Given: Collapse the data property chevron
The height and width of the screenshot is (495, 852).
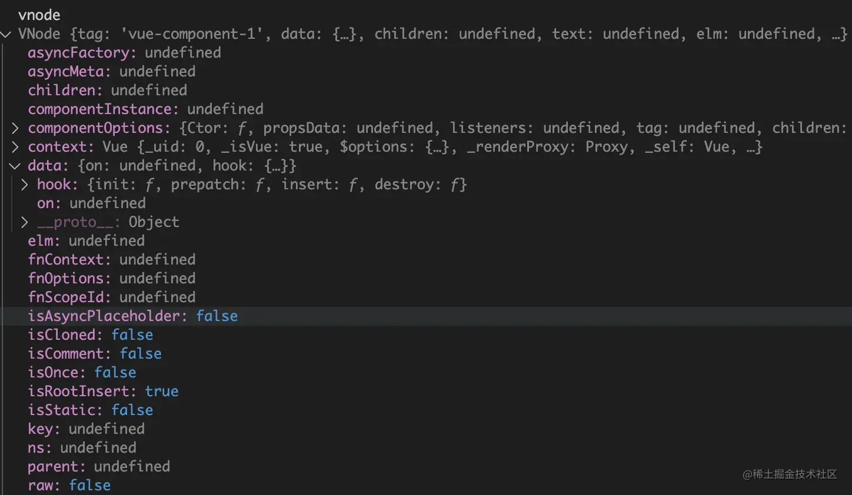Looking at the screenshot, I should [15, 166].
